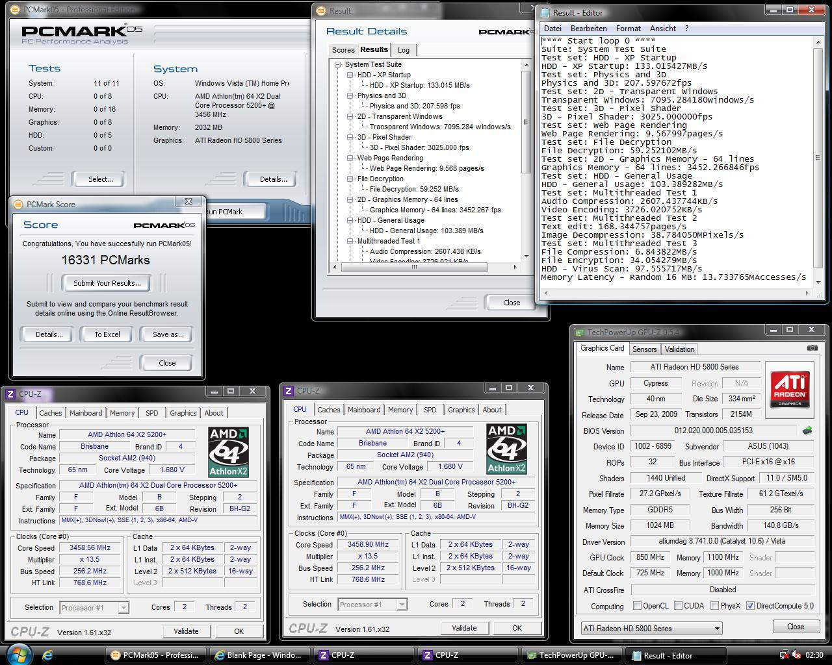Collapse the System Test Suite tree node
This screenshot has height=665, width=832.
tap(338, 64)
